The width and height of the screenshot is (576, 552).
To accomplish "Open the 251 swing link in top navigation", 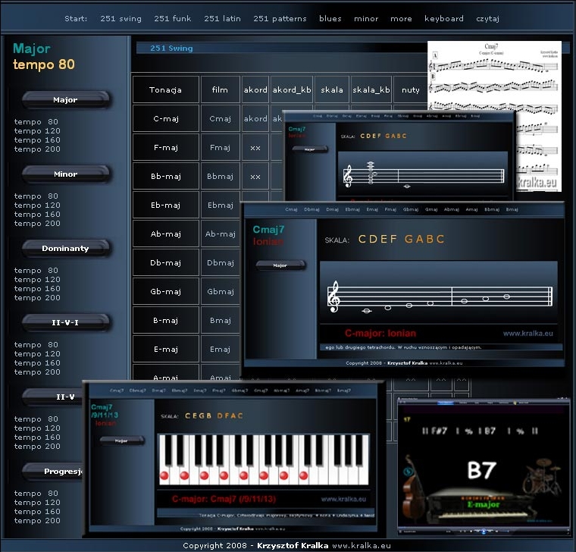I will (x=121, y=18).
